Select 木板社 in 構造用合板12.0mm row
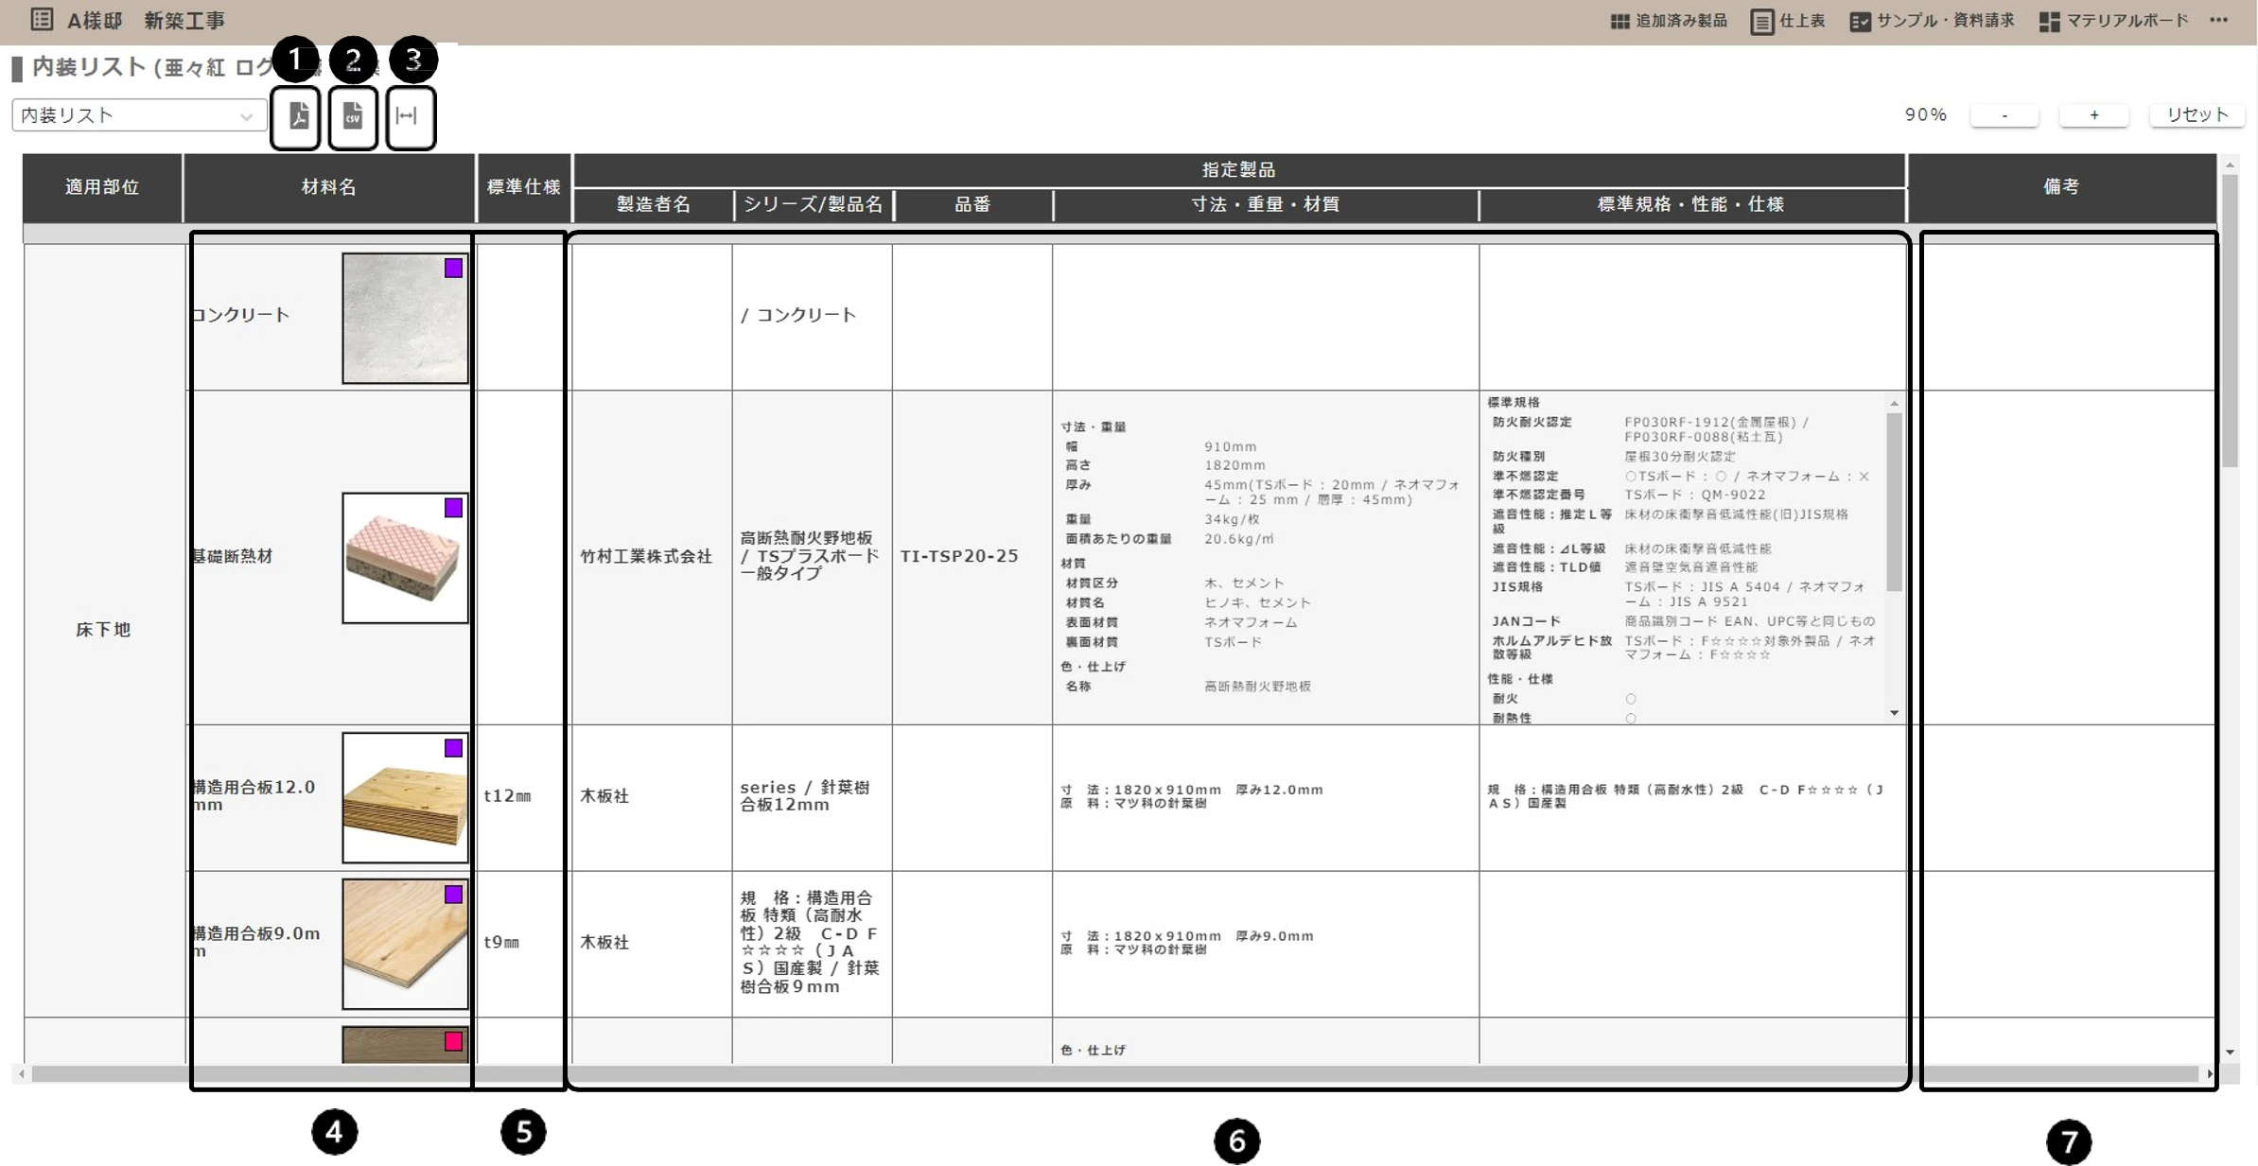 [652, 797]
